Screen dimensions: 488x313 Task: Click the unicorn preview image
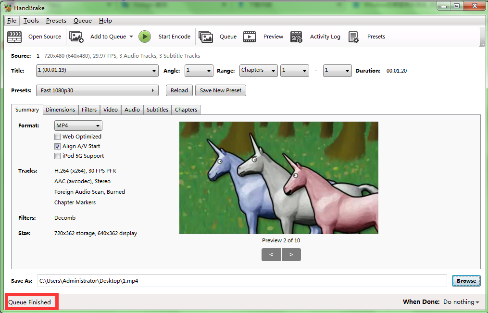point(279,178)
